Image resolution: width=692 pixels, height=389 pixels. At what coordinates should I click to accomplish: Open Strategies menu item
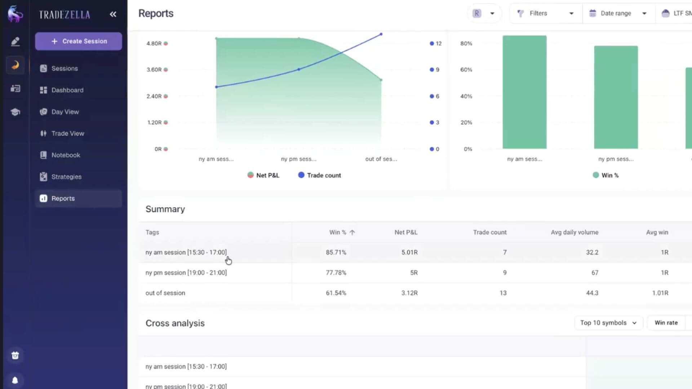click(66, 177)
